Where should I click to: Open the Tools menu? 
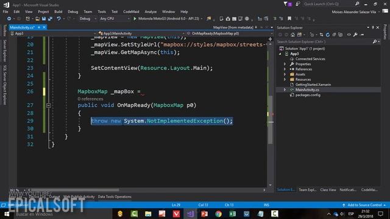point(102,12)
